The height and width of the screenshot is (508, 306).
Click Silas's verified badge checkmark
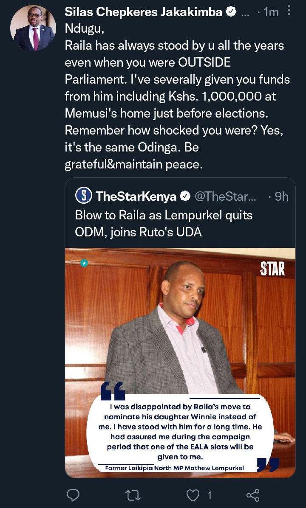tap(231, 11)
